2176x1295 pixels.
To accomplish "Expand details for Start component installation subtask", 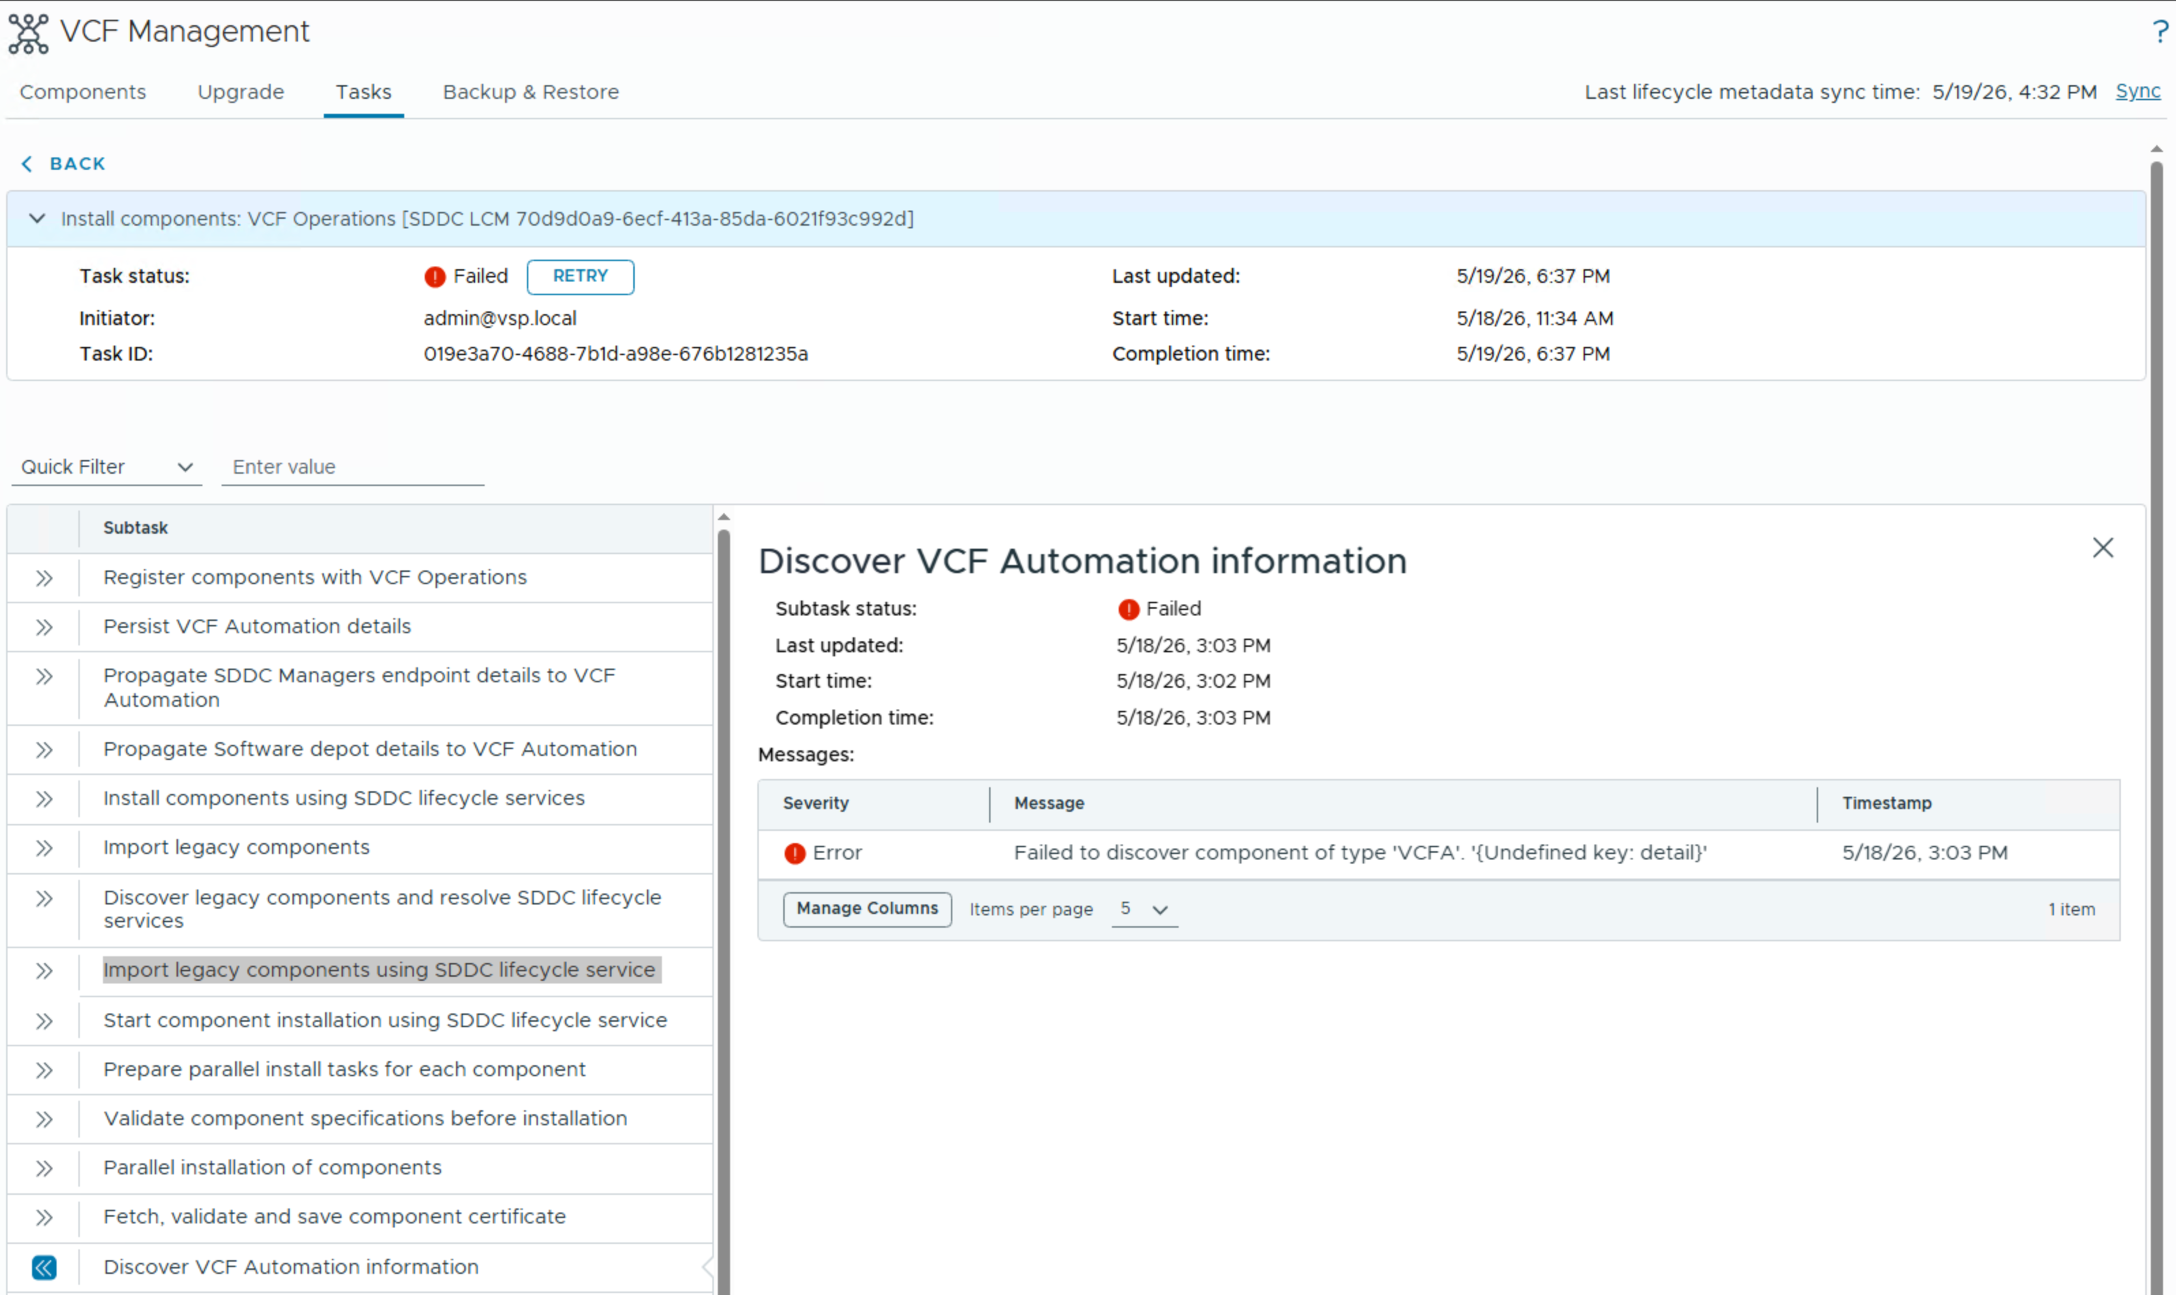I will pos(44,1020).
